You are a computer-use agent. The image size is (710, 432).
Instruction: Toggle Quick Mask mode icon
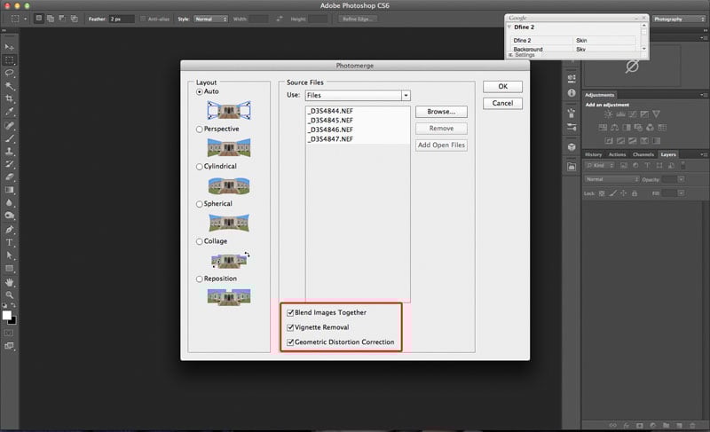click(x=9, y=333)
